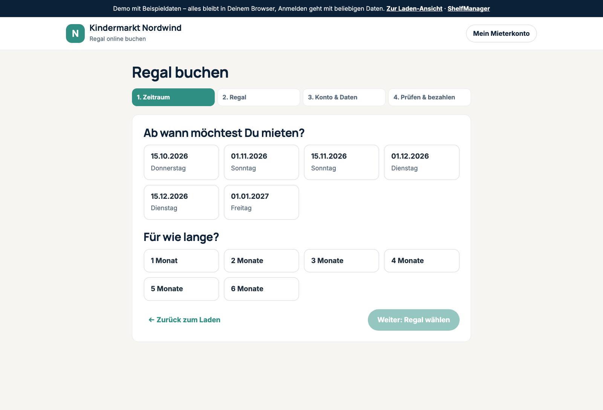Viewport: 603px width, 410px height.
Task: Select 4 Monate duration
Action: tap(422, 261)
